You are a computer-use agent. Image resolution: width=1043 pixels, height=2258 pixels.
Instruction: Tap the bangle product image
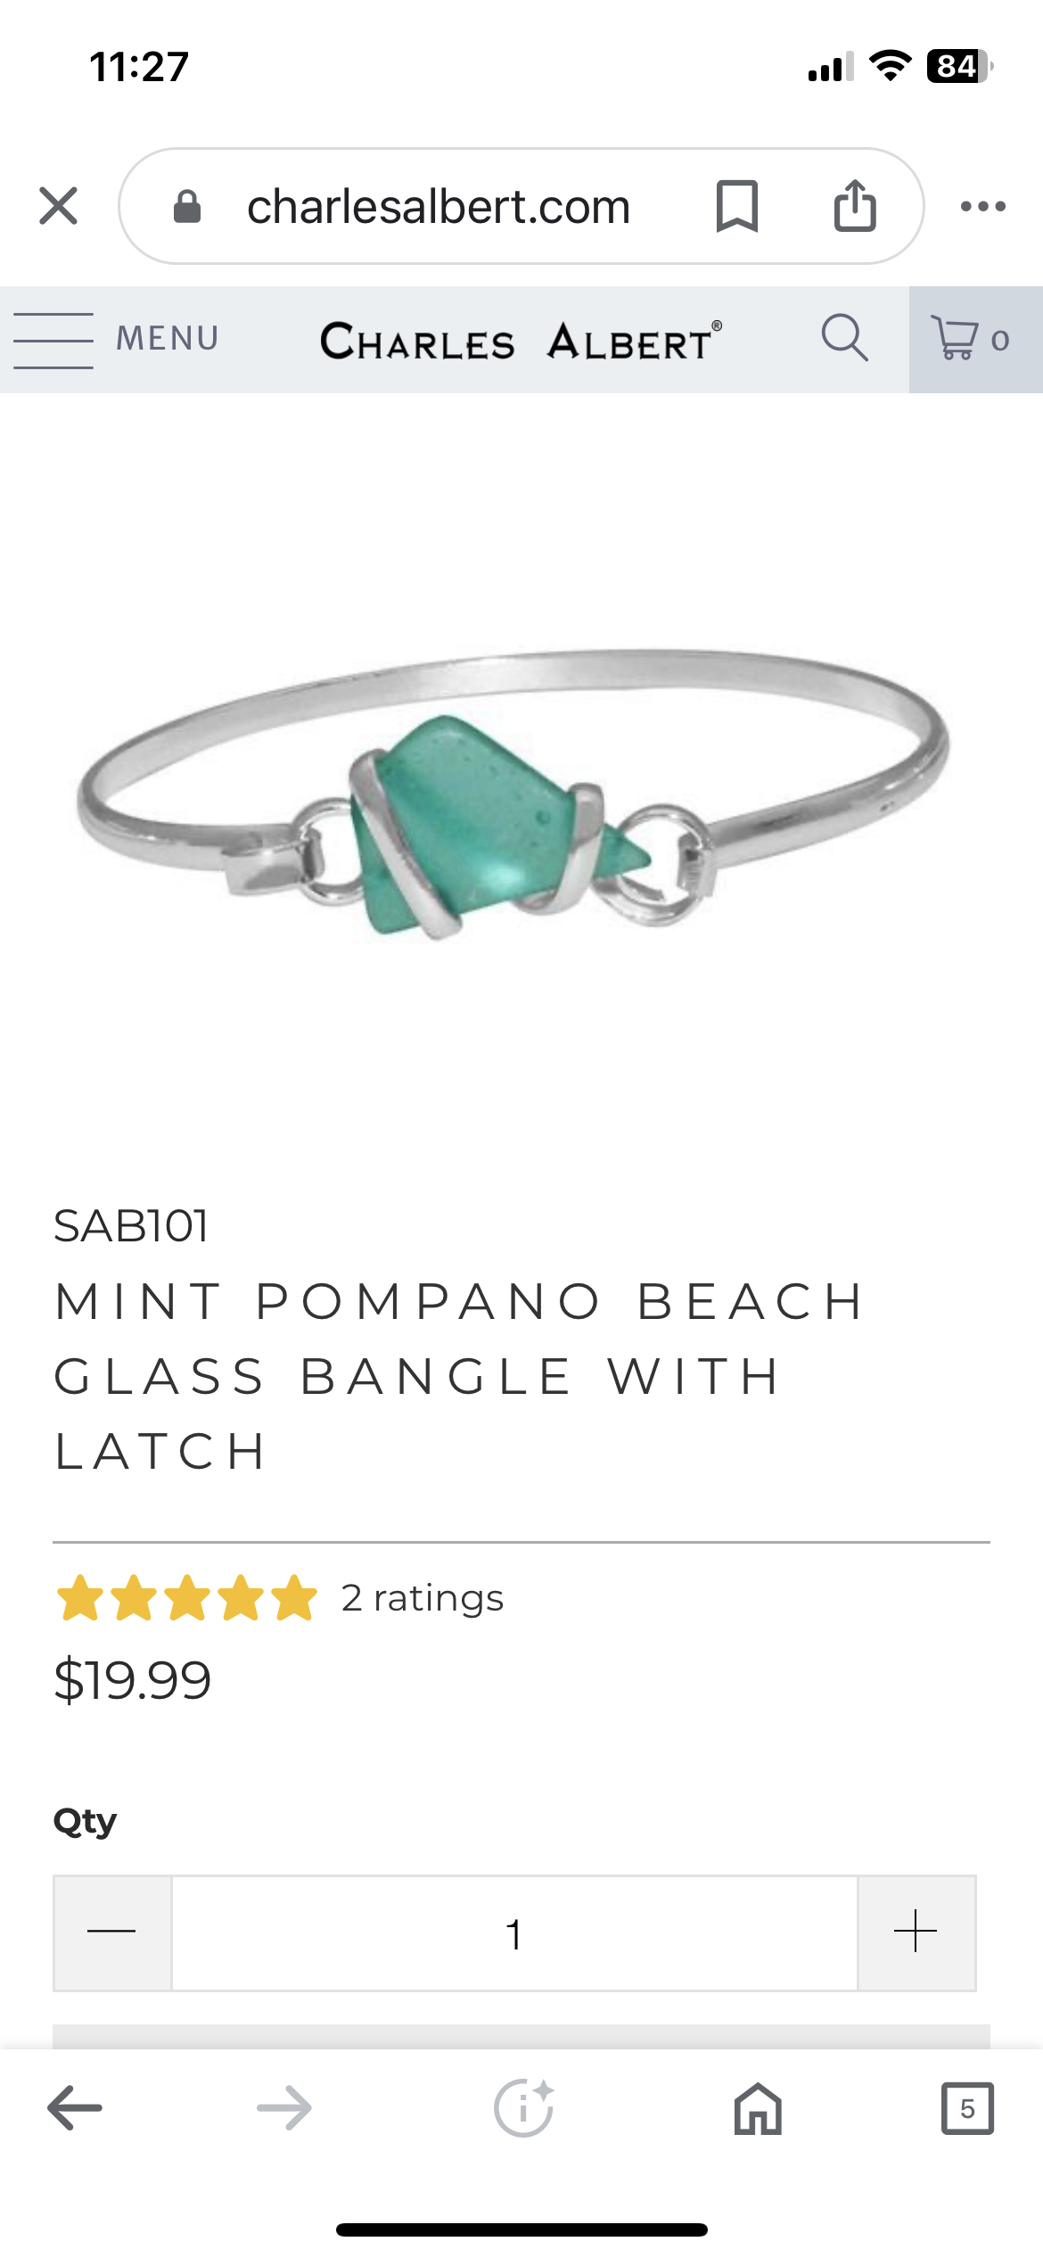514,794
